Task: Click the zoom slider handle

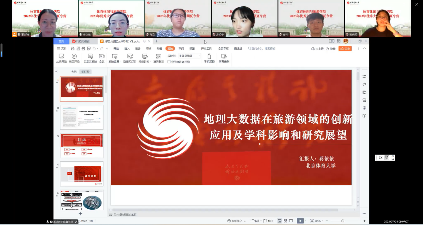Action: pos(343,221)
